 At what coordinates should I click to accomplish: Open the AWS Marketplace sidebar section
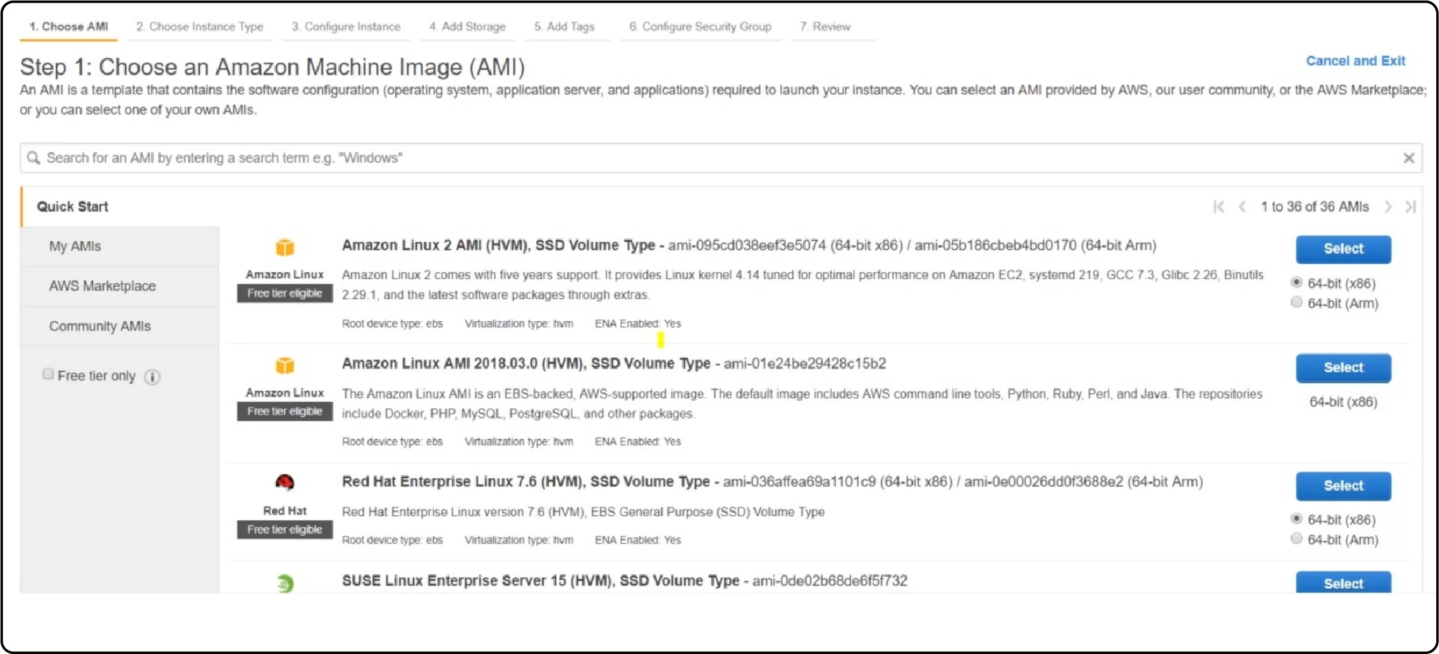(102, 286)
